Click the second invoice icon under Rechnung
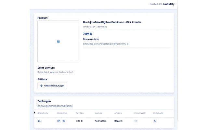This screenshot has width=208, height=130. (x=64, y=121)
